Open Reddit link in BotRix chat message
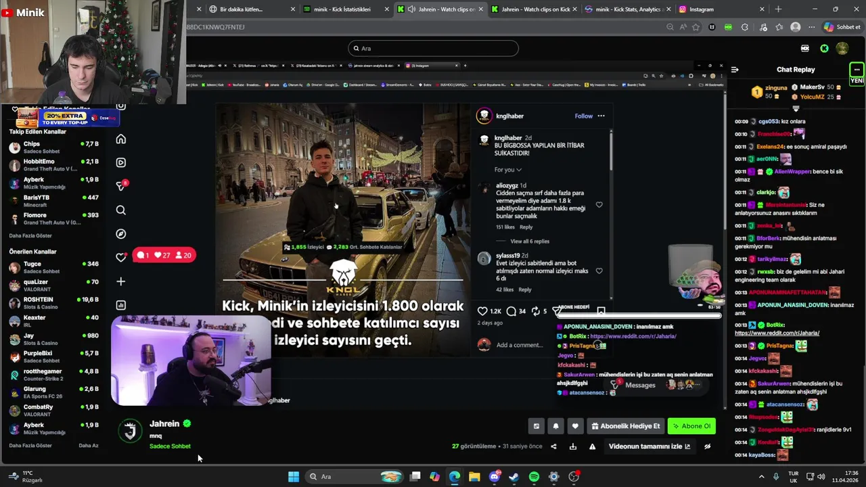This screenshot has height=487, width=866. tap(777, 333)
